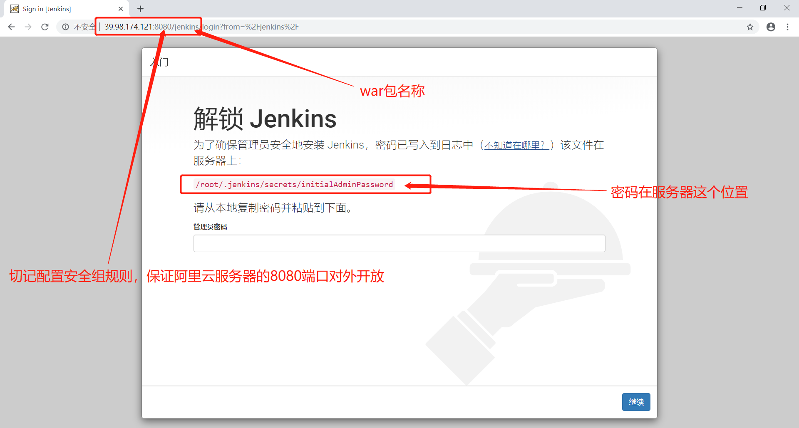Open a new tab with the plus button
Viewport: 799px width, 428px height.
point(141,9)
